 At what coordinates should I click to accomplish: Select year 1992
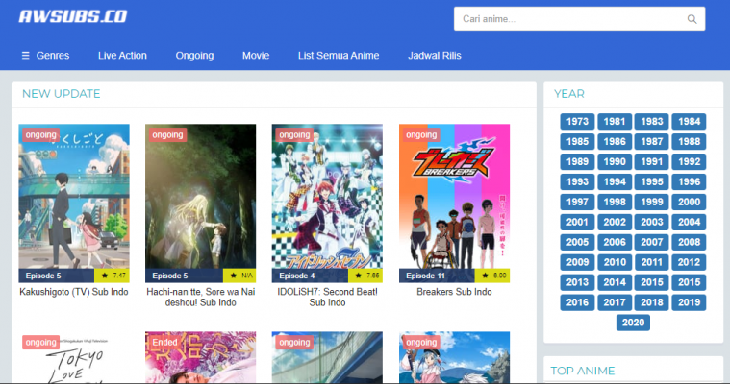[689, 162]
